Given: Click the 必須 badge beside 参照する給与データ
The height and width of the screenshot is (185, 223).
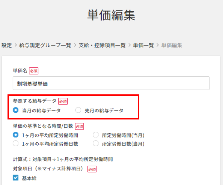Looking at the screenshot, I should [63, 101].
